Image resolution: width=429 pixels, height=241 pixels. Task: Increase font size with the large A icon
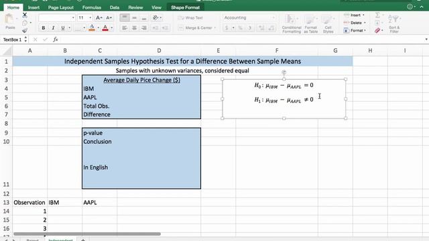click(99, 18)
